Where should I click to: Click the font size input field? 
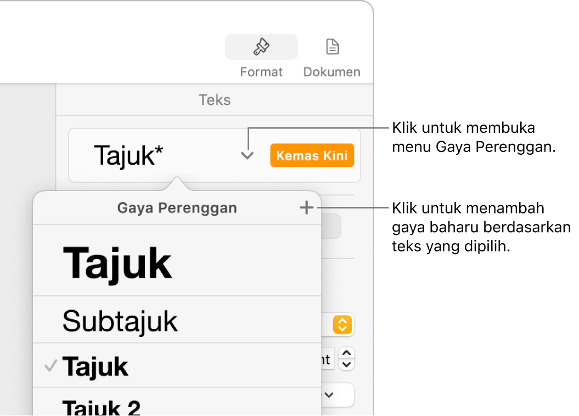click(x=328, y=359)
